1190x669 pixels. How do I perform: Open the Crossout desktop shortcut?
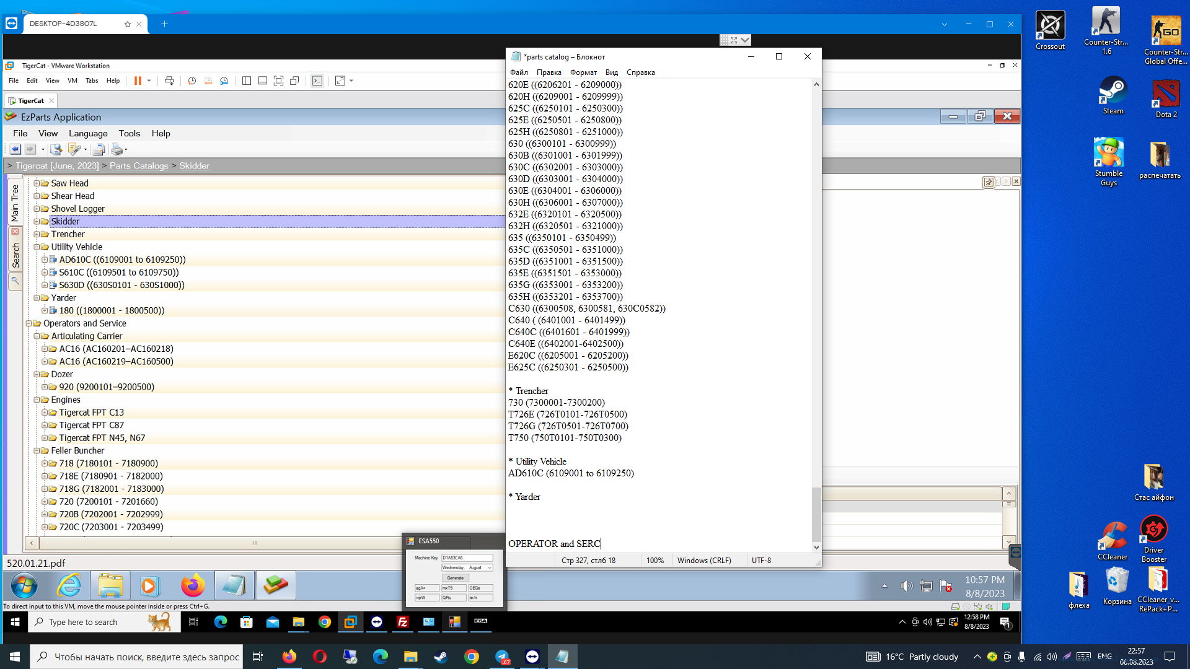coord(1051,29)
